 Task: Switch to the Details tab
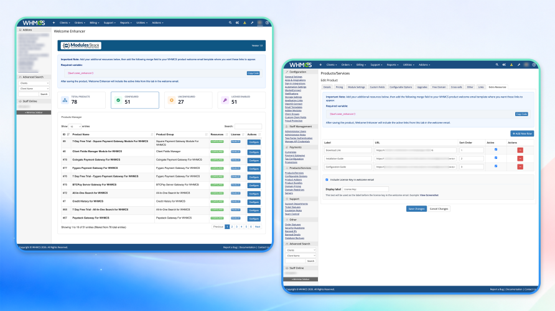(x=327, y=87)
